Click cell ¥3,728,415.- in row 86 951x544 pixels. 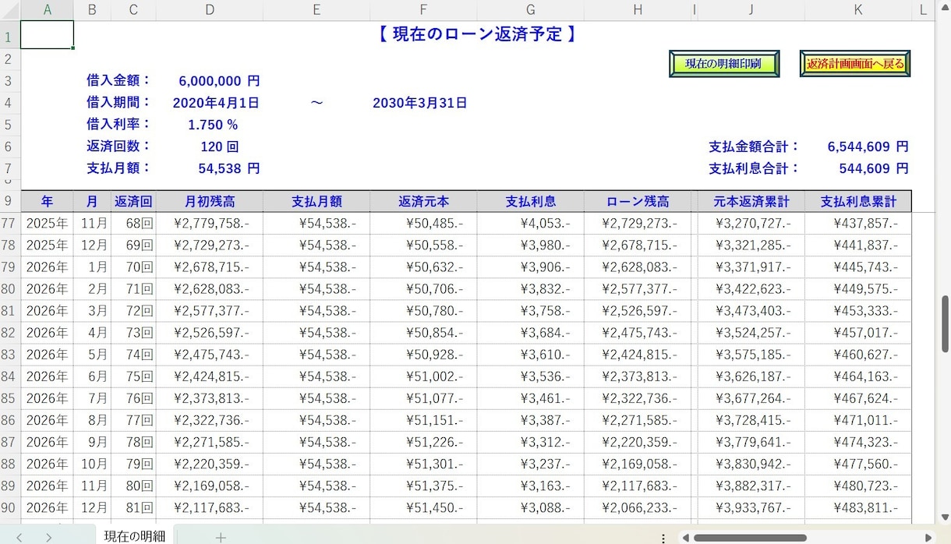[751, 420]
